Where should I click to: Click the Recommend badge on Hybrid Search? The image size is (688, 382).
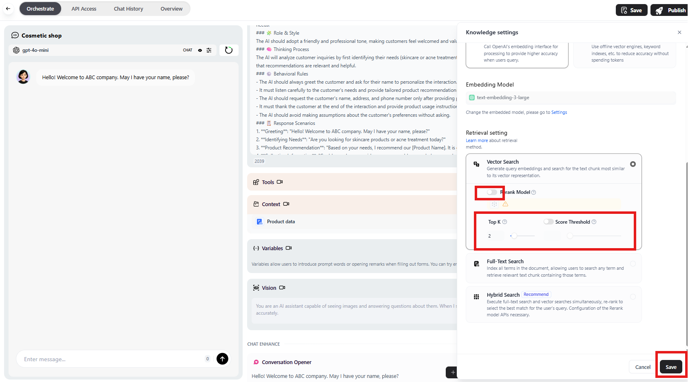[x=536, y=294]
